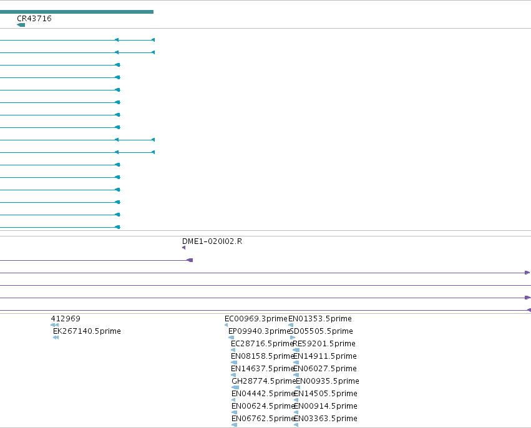Select the arrow glyph under EN14505.5prime
The width and height of the screenshot is (531, 428).
(x=296, y=400)
